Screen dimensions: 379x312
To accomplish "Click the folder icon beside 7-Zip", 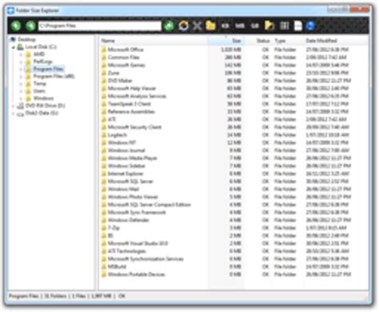I will click(104, 228).
